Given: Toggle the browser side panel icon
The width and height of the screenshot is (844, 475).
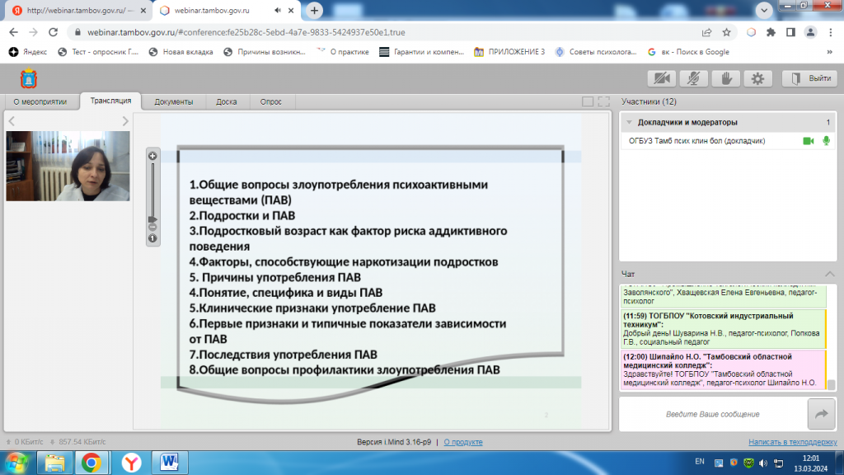Looking at the screenshot, I should pos(790,32).
